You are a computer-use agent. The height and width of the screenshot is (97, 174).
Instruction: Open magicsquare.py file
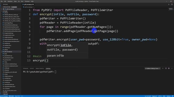[8, 37]
